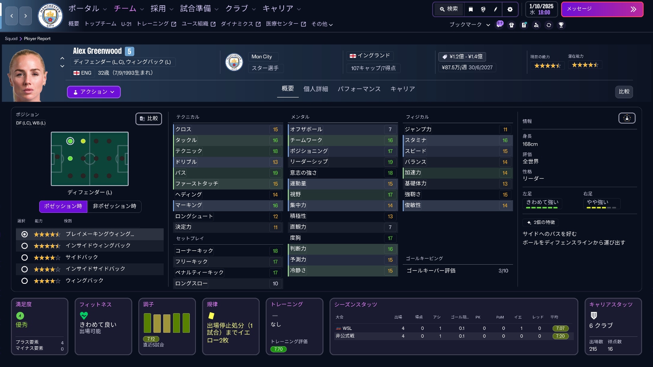Open the search (検索) tool
653x367 pixels.
(x=449, y=9)
